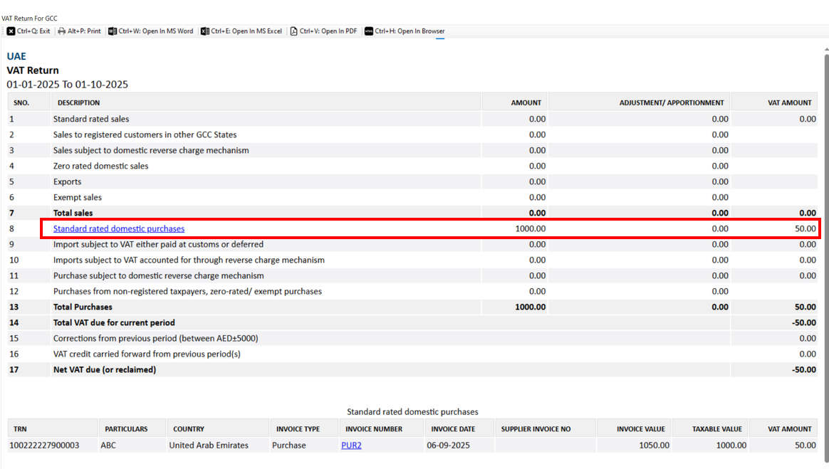Screen dimensions: 829x469
Task: Click Net VAT due value -50.00
Action: tap(803, 369)
